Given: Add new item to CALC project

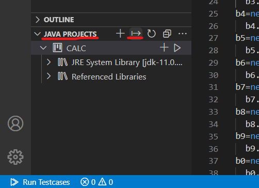Looking at the screenshot, I should 164,48.
